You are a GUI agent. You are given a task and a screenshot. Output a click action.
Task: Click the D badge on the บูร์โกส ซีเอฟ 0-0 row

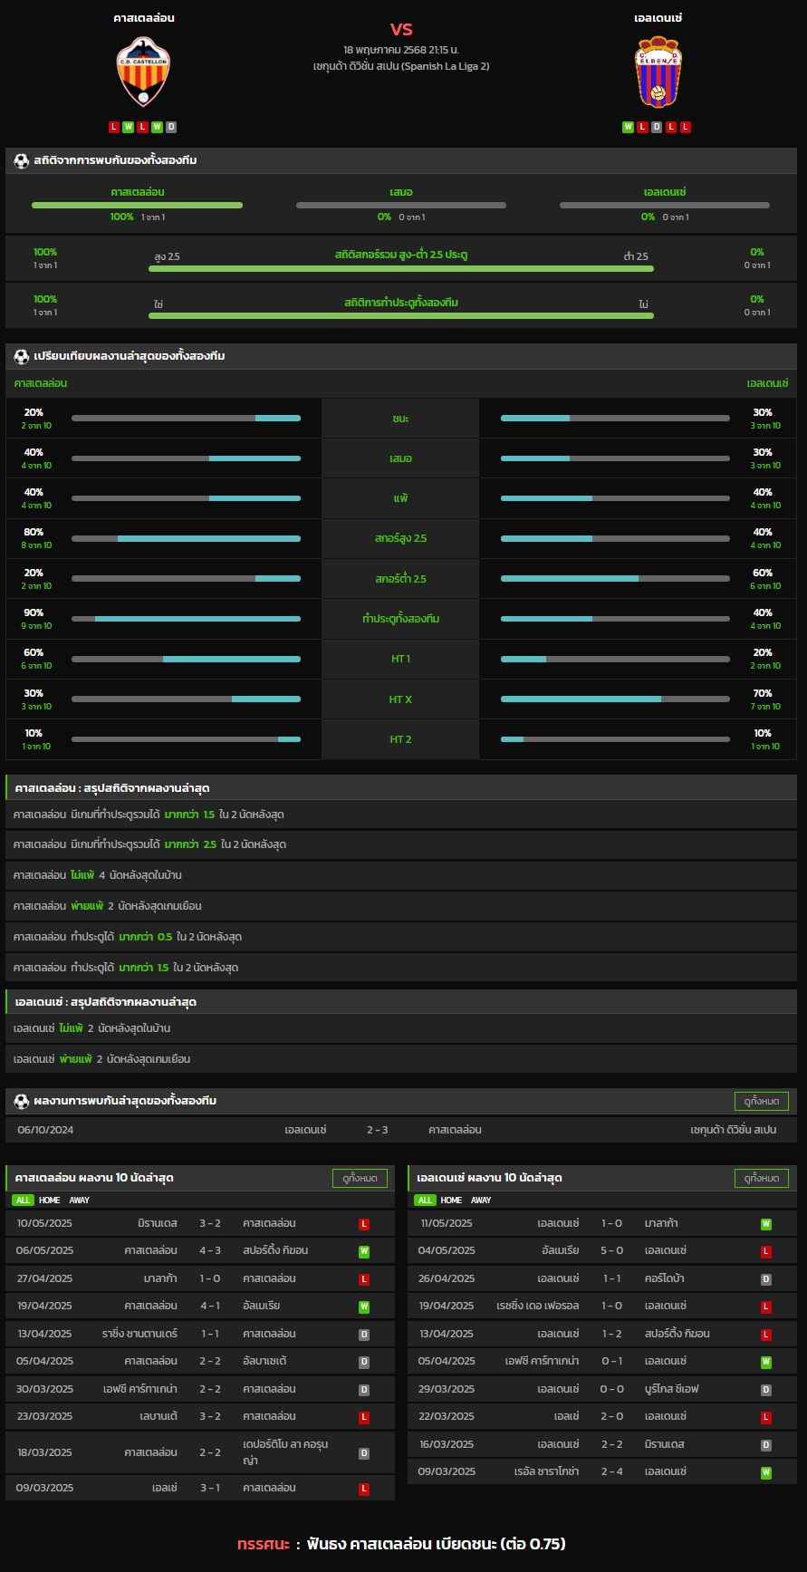click(766, 1390)
